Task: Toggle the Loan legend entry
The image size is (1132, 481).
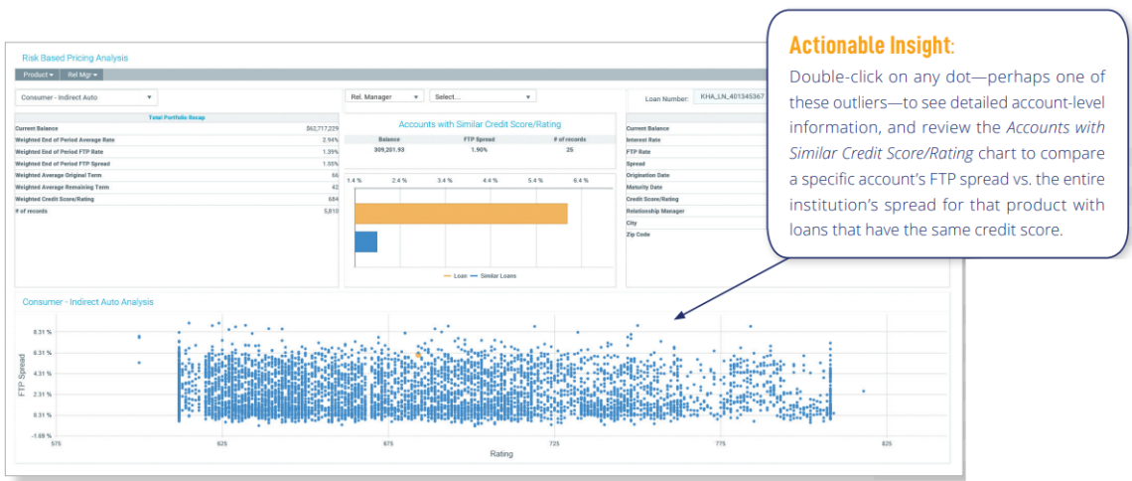Action: point(455,275)
